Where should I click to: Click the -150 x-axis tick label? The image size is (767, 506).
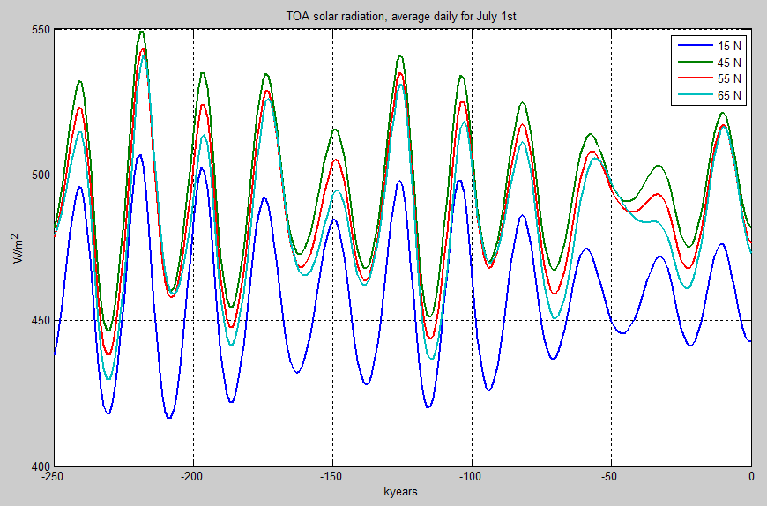(x=332, y=476)
